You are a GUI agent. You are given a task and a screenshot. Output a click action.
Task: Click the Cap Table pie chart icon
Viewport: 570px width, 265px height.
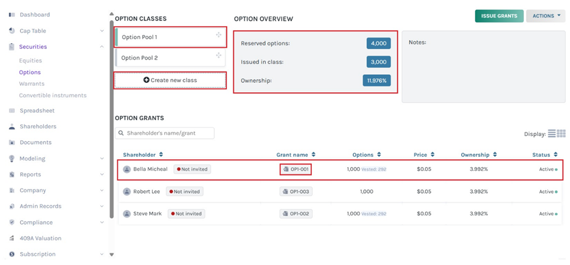pos(12,31)
